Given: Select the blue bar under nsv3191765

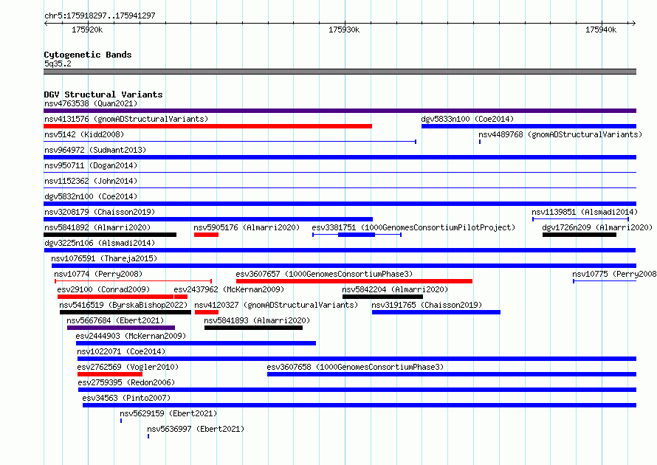Looking at the screenshot, I should tap(436, 312).
